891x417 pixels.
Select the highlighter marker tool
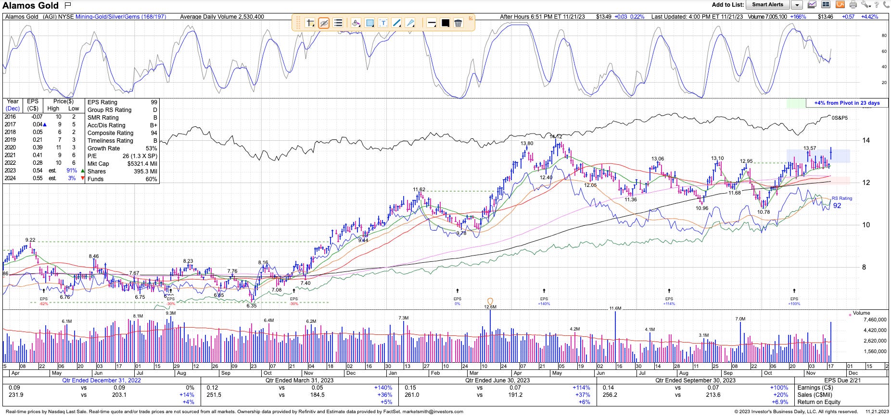tap(356, 23)
